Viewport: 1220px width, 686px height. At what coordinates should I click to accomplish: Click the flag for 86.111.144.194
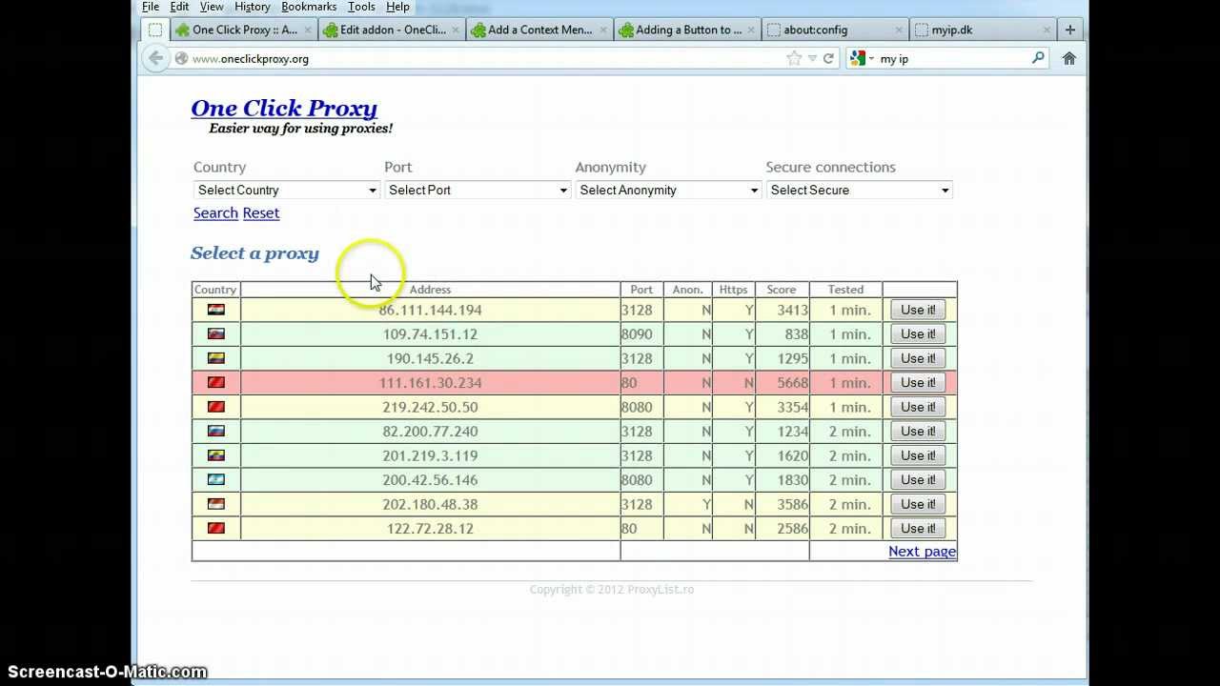point(216,310)
